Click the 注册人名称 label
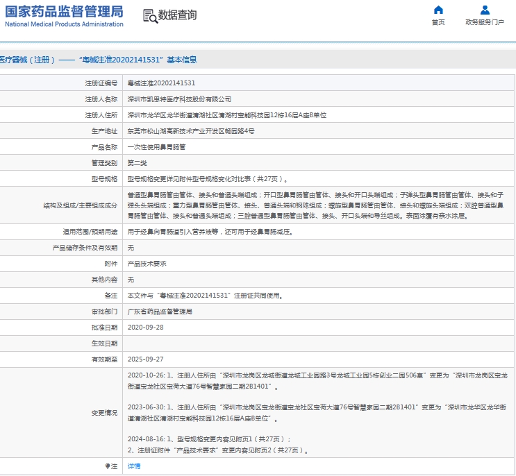The image size is (516, 476). coord(101,99)
